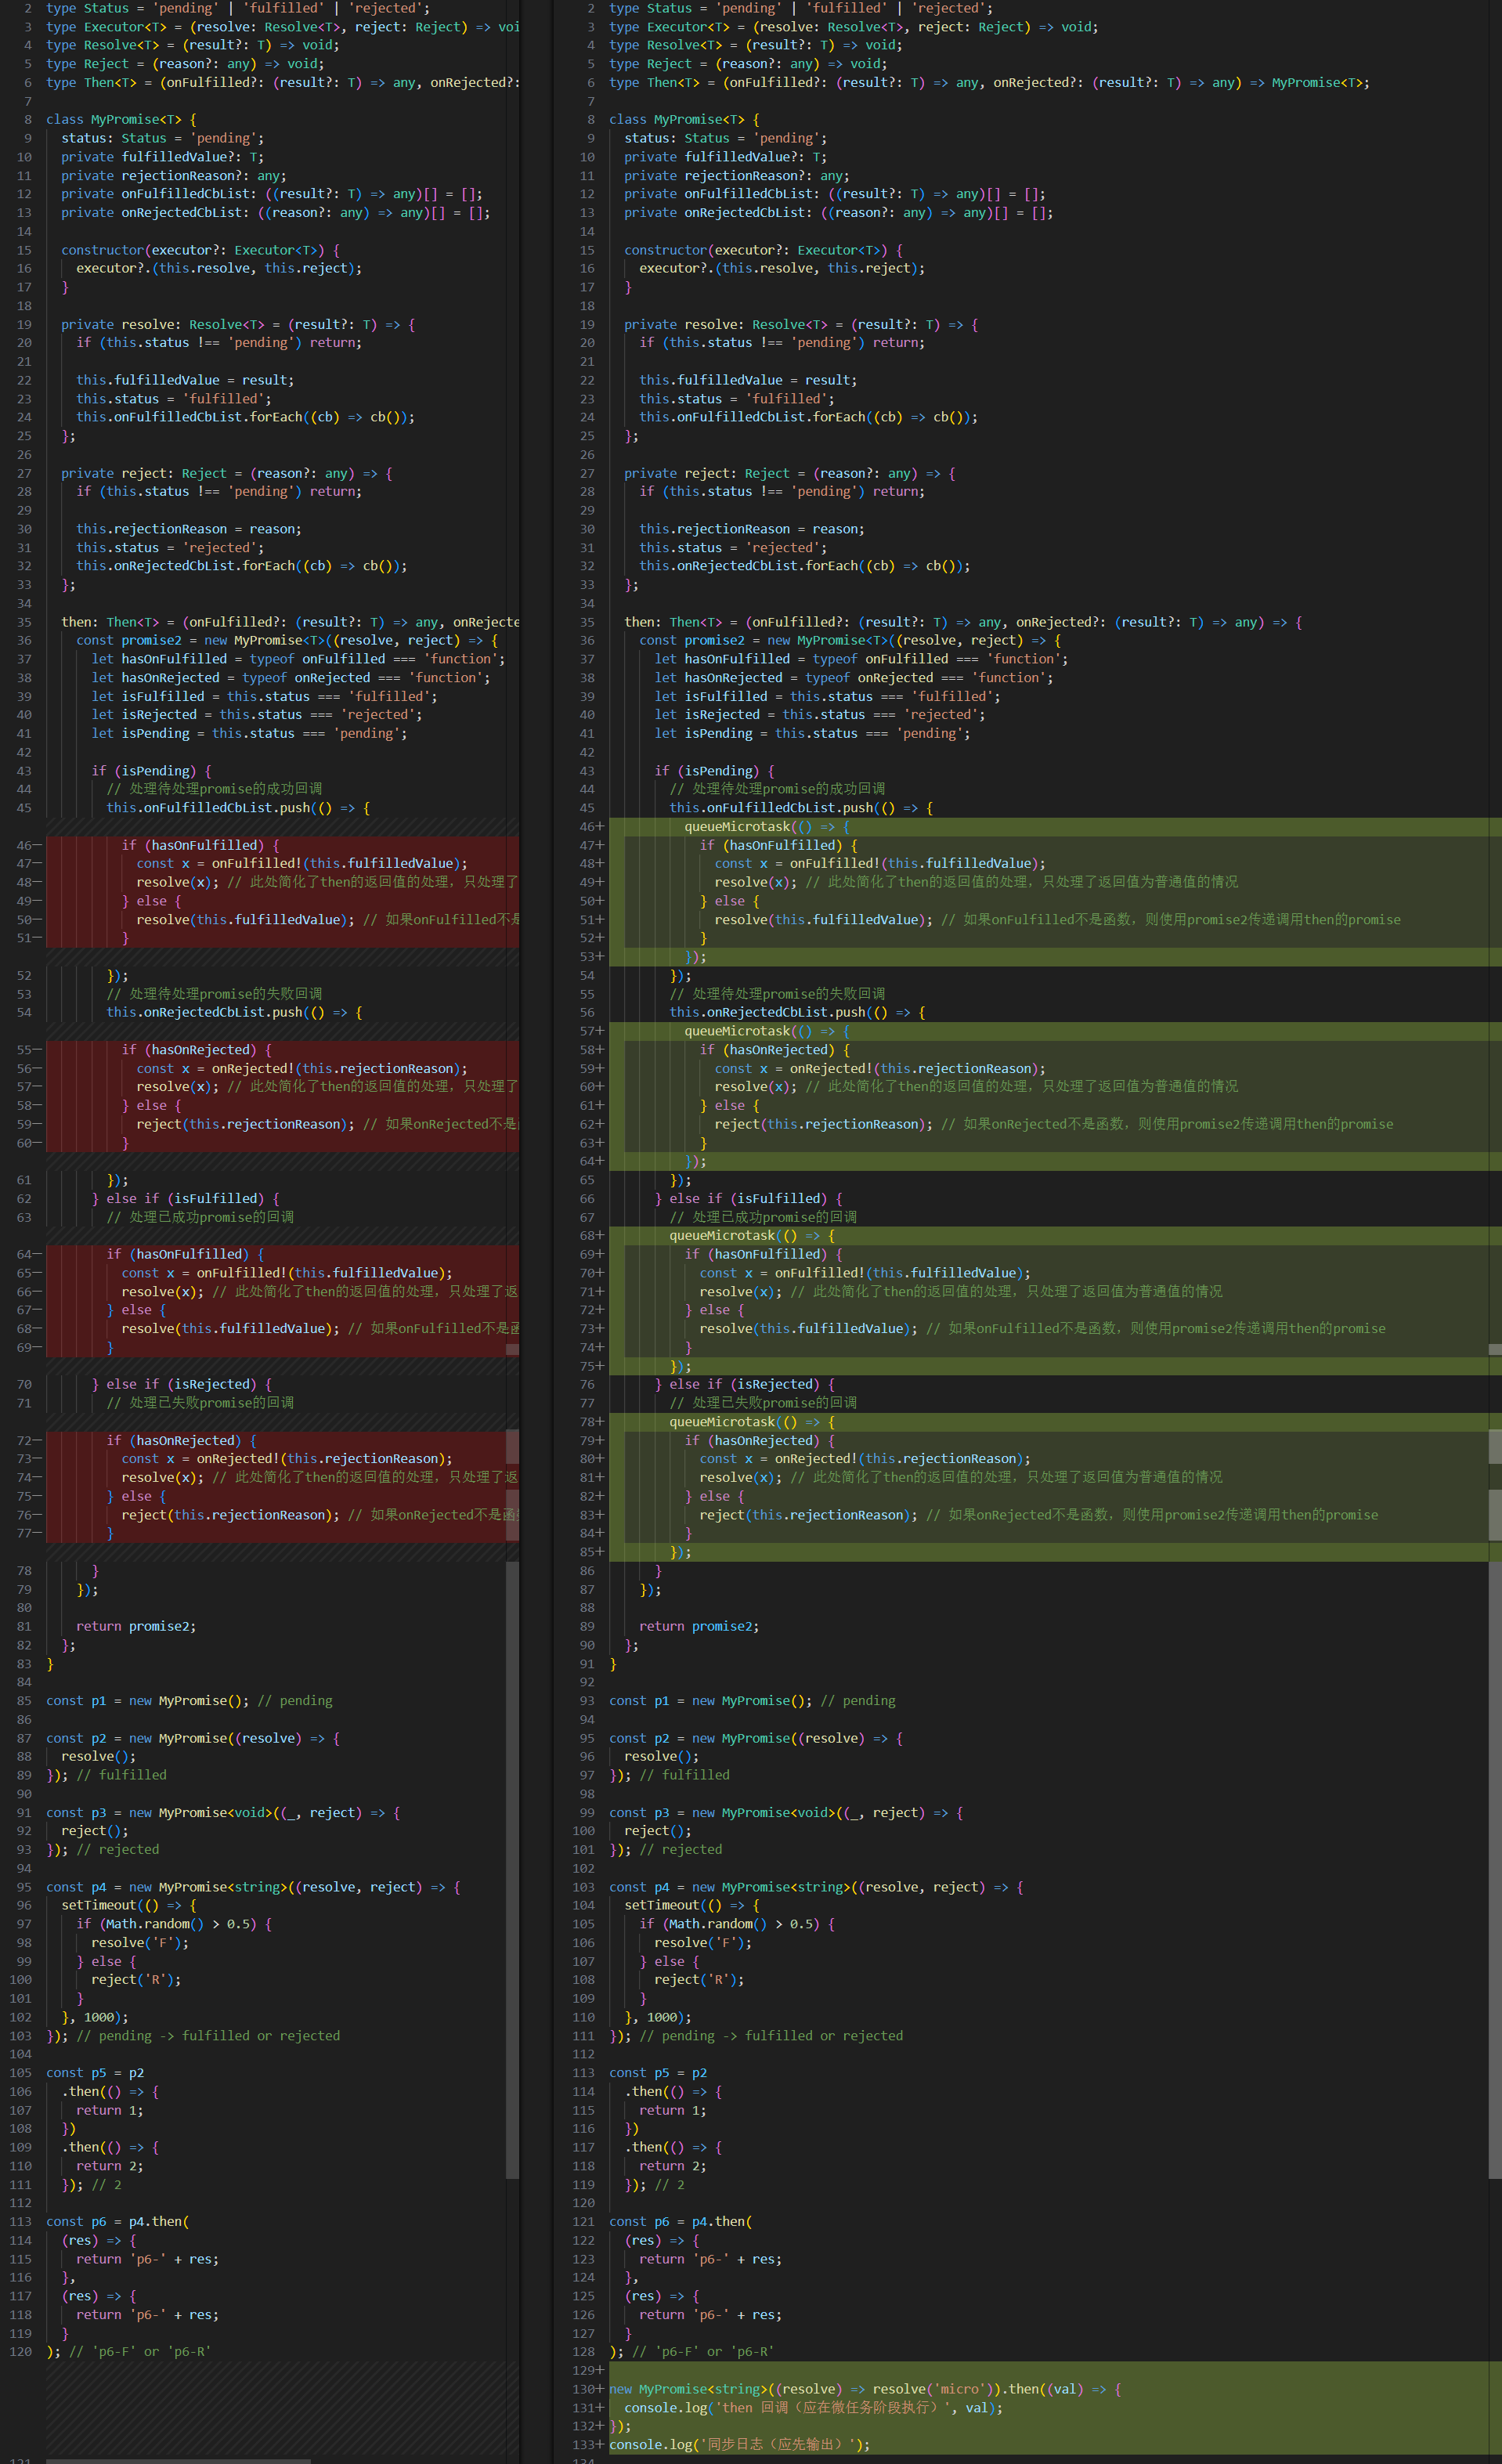The height and width of the screenshot is (2464, 1502).
Task: Click 'constructor' in the original pane
Action: point(103,250)
